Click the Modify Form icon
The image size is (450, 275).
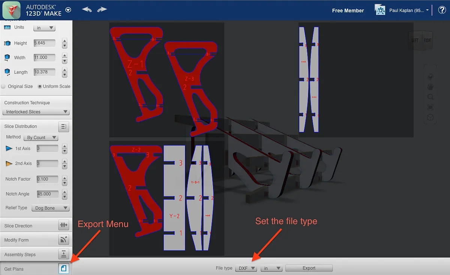coord(64,240)
